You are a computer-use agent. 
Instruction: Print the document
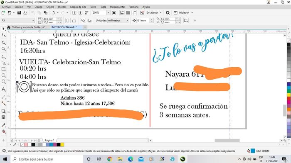25,12
